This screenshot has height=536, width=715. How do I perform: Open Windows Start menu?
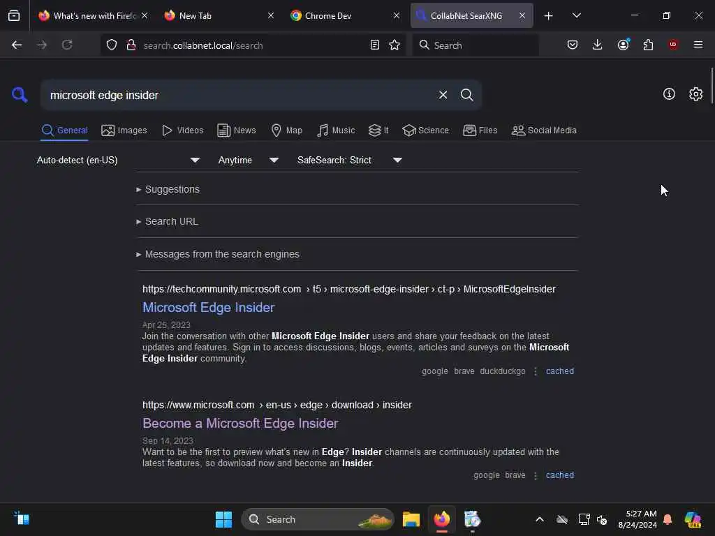(223, 519)
